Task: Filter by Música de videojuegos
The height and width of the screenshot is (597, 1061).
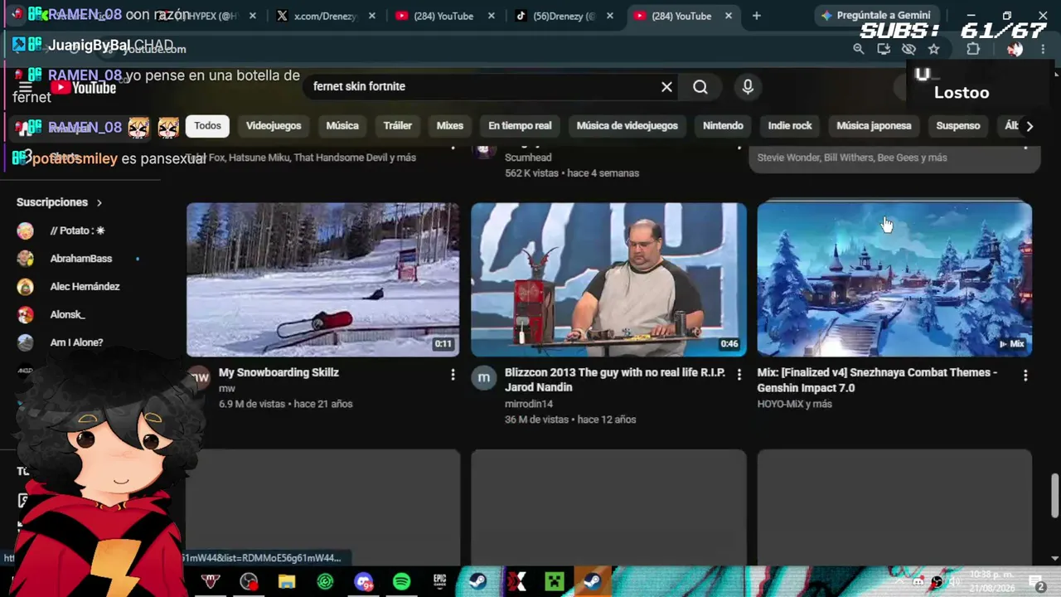Action: point(627,126)
